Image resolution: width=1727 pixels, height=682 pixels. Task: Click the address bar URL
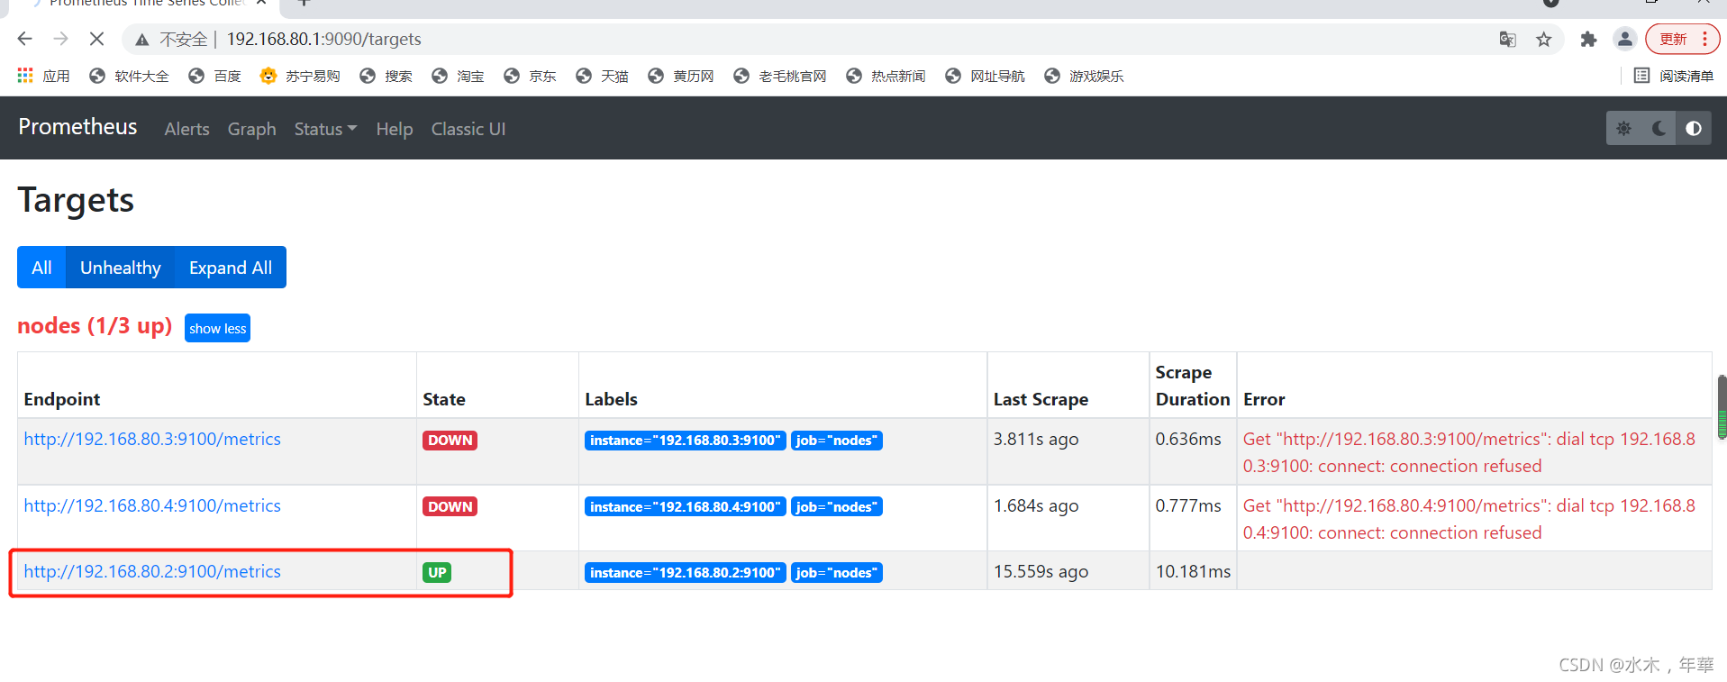click(x=323, y=39)
